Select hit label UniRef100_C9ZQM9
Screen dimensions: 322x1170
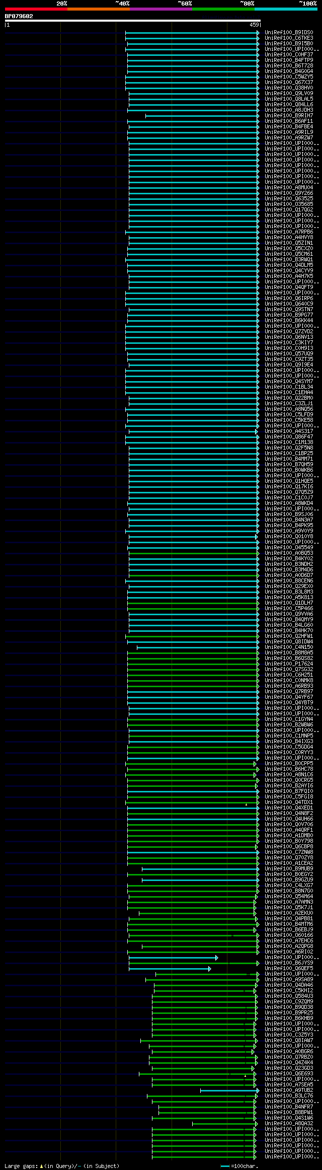pyautogui.click(x=289, y=1002)
